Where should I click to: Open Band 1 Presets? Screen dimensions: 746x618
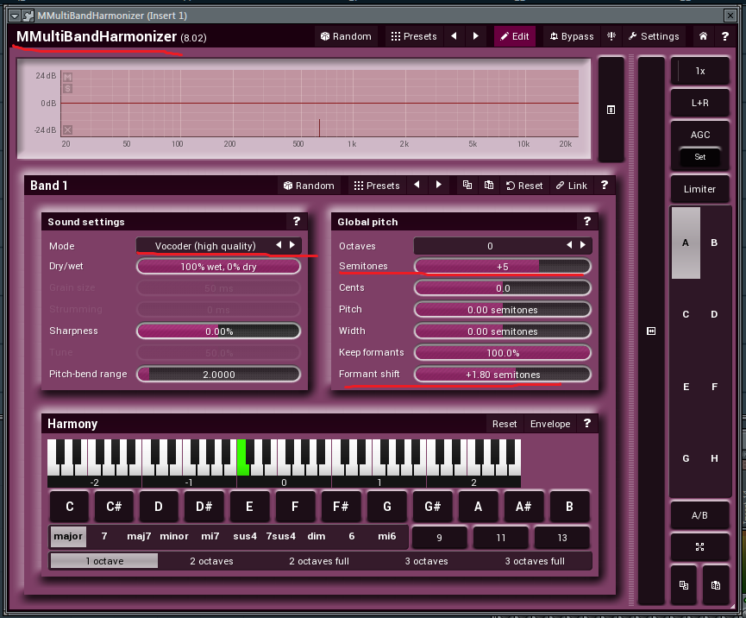click(x=377, y=186)
